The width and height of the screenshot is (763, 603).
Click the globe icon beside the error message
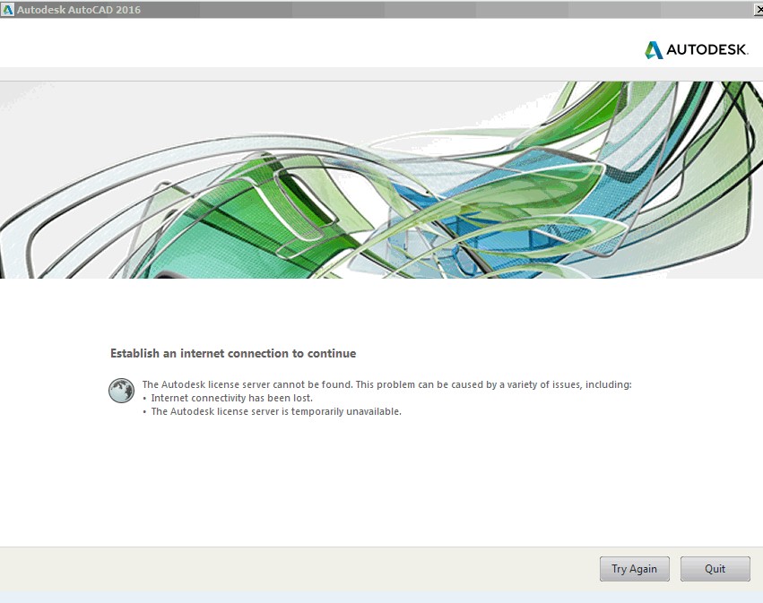tap(121, 391)
